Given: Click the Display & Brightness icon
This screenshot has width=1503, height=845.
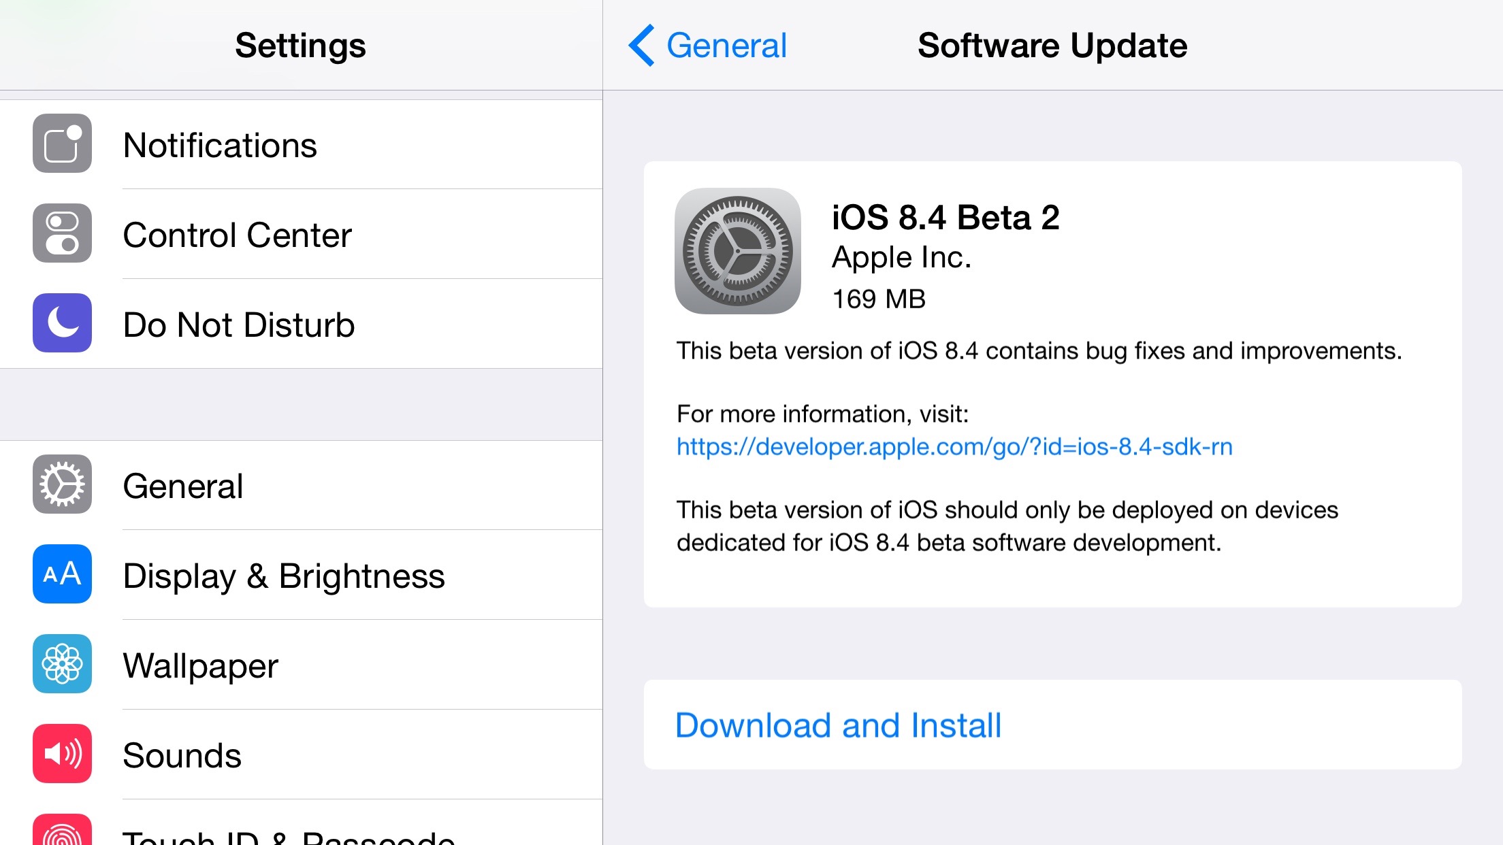Looking at the screenshot, I should tap(62, 575).
